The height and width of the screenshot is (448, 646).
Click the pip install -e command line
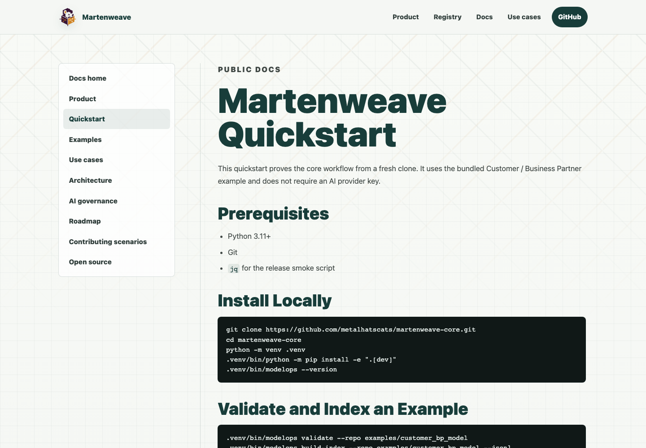pos(311,360)
